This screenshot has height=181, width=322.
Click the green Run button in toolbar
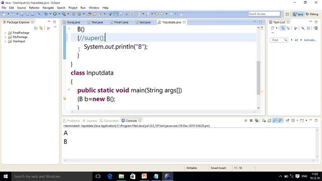tap(55, 14)
